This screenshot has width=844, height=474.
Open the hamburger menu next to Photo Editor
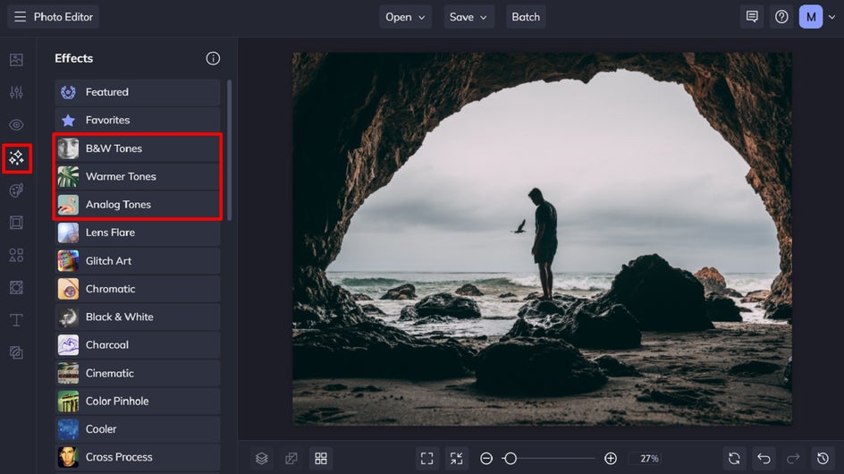pos(20,17)
